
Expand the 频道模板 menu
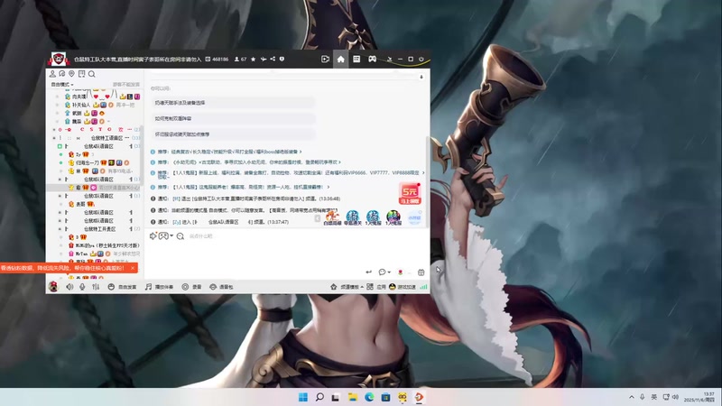(x=347, y=287)
